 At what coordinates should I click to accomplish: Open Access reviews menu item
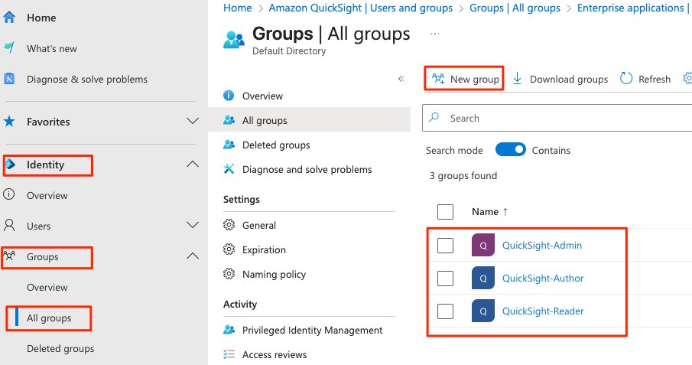[275, 354]
